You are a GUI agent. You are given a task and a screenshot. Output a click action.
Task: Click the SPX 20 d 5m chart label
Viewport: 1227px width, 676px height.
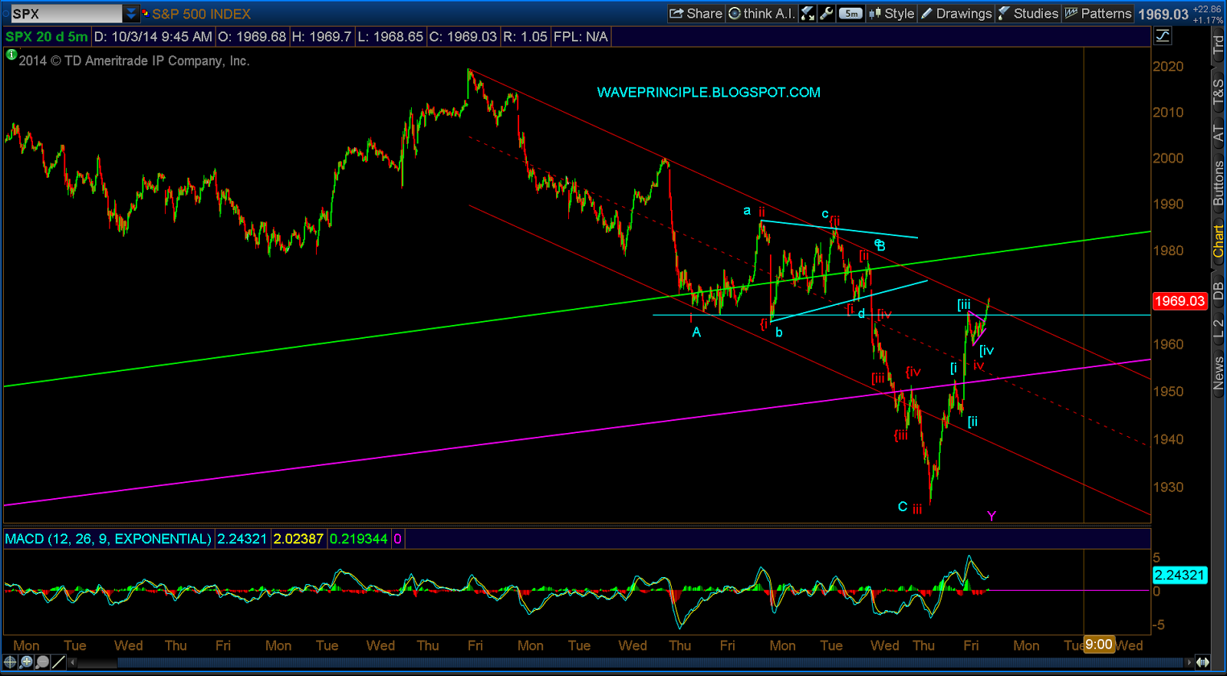click(47, 37)
